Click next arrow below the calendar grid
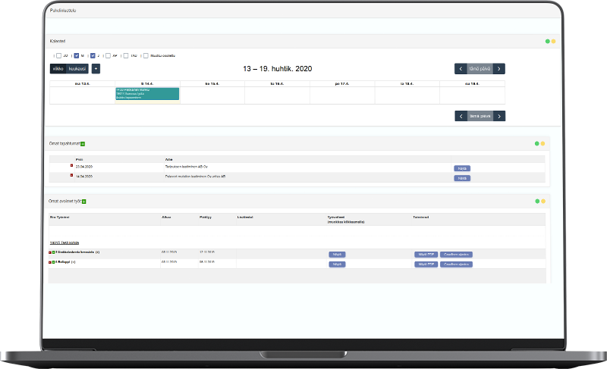Viewport: 607px width, 369px height. coord(499,116)
